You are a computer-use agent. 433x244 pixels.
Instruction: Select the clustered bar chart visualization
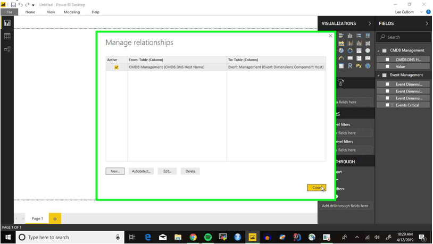click(x=342, y=36)
